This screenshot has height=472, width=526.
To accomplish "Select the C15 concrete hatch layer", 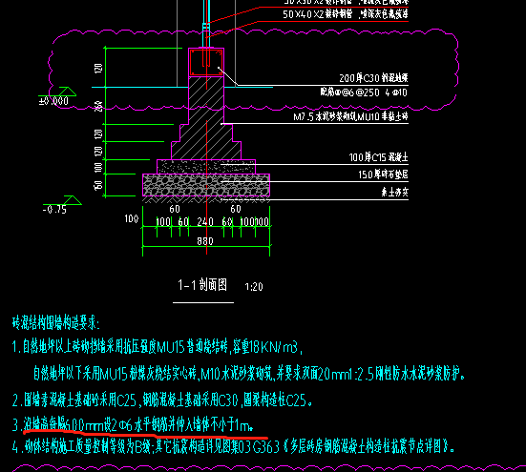I will point(206,167).
